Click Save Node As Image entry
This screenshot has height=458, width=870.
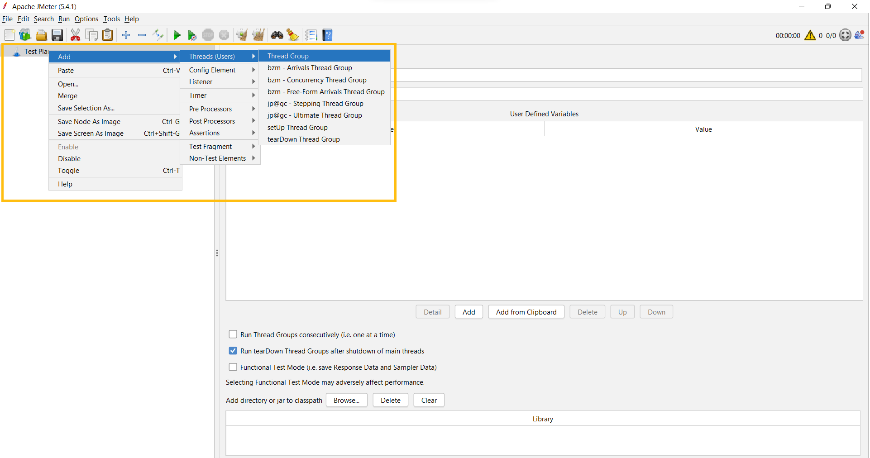tap(115, 121)
